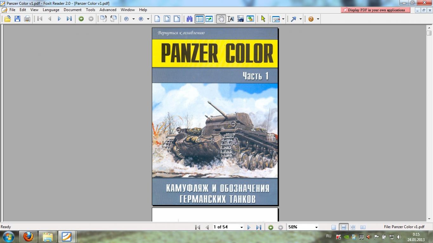Image resolution: width=433 pixels, height=243 pixels.
Task: Open the Typewriter tool dropdown arrow
Action: click(x=283, y=19)
